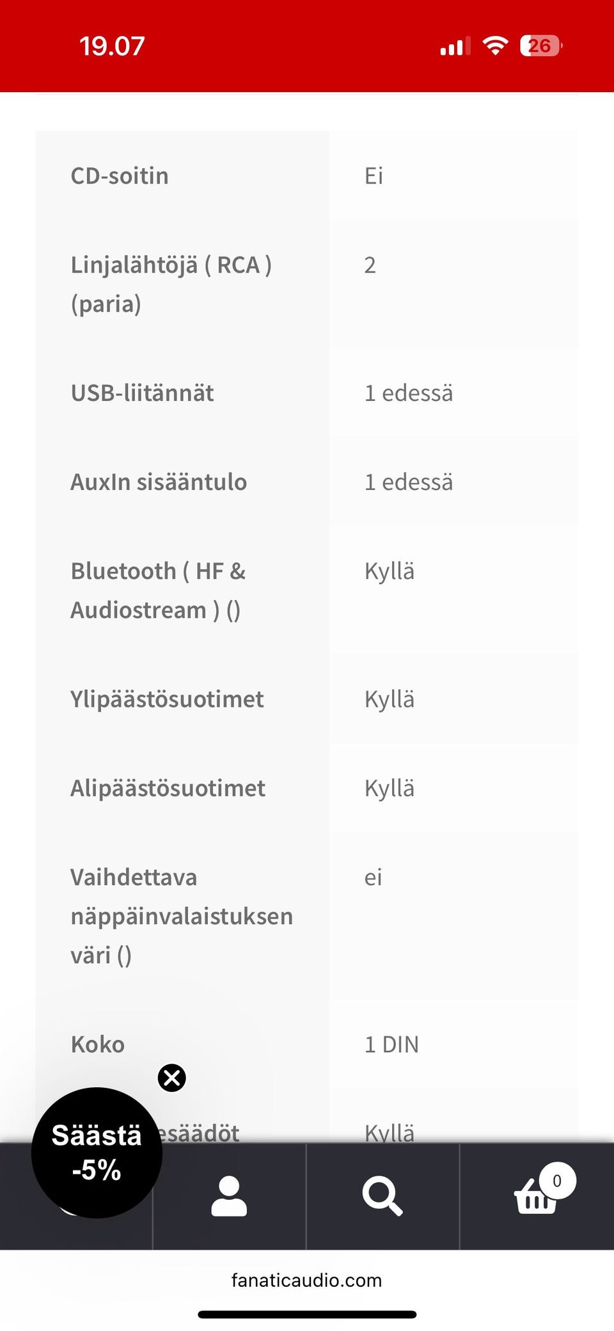Open the search with magnifier icon
The width and height of the screenshot is (614, 1331).
(382, 1198)
